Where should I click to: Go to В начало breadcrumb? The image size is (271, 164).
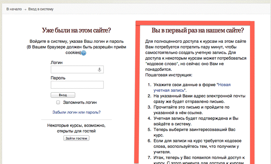click(x=14, y=9)
